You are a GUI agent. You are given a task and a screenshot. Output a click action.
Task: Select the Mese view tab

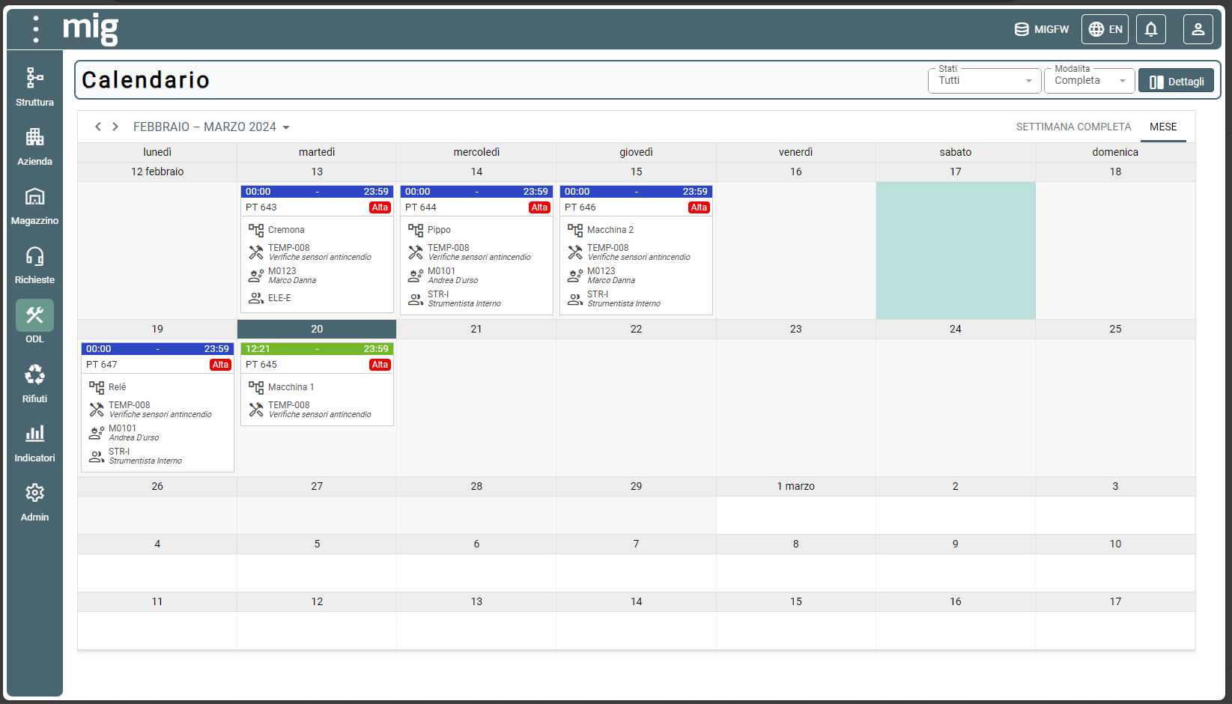pyautogui.click(x=1162, y=127)
